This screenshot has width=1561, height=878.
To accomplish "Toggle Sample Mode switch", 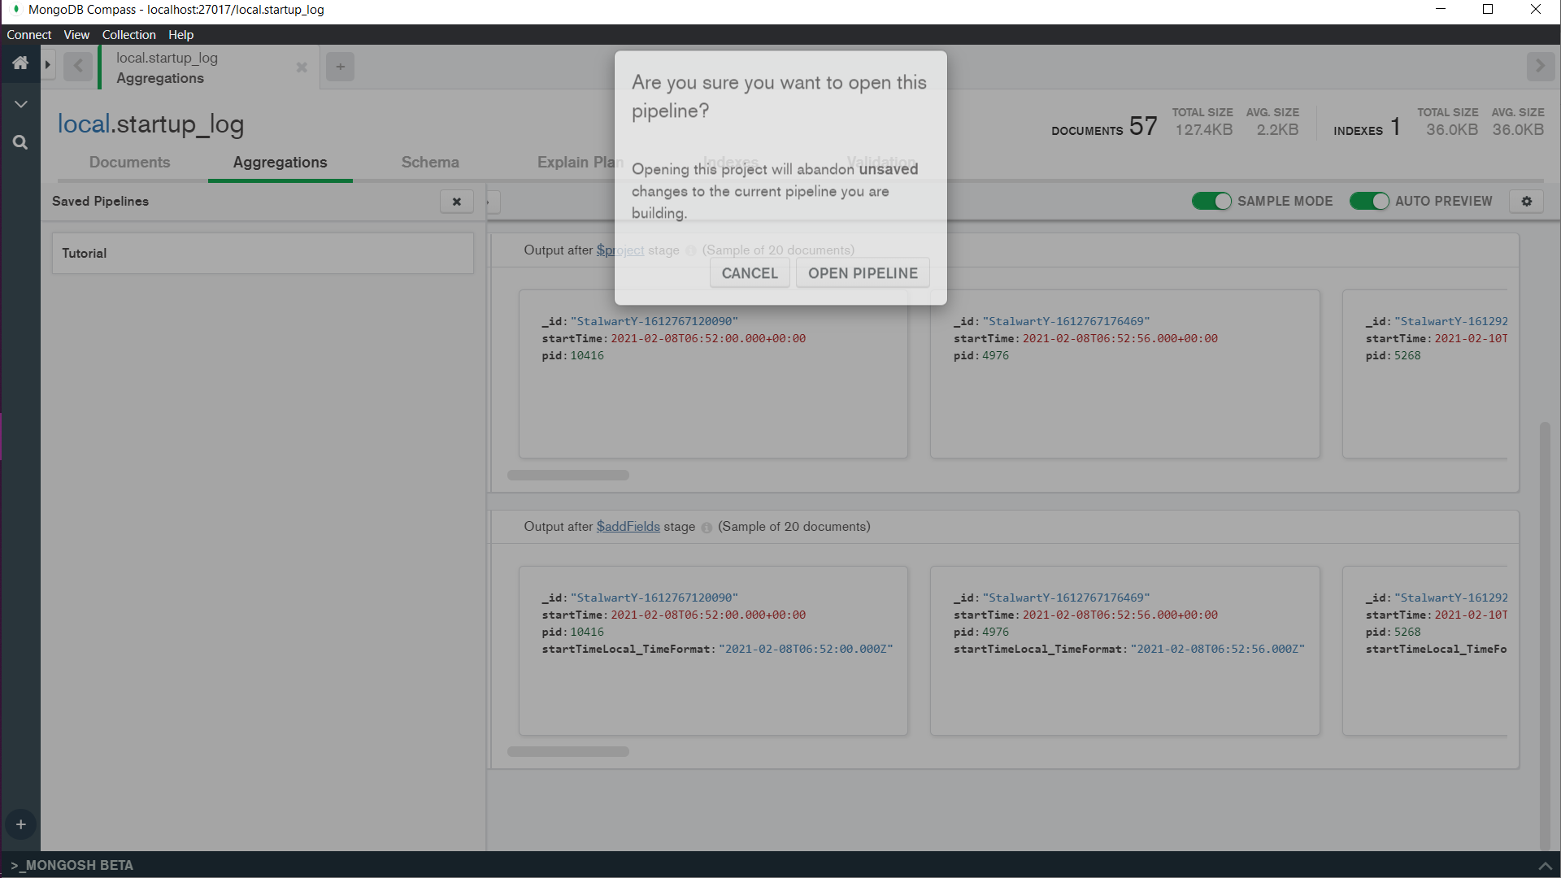I will pos(1211,201).
